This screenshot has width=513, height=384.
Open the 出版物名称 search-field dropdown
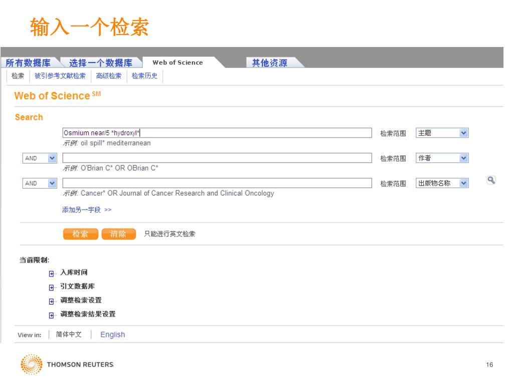442,183
